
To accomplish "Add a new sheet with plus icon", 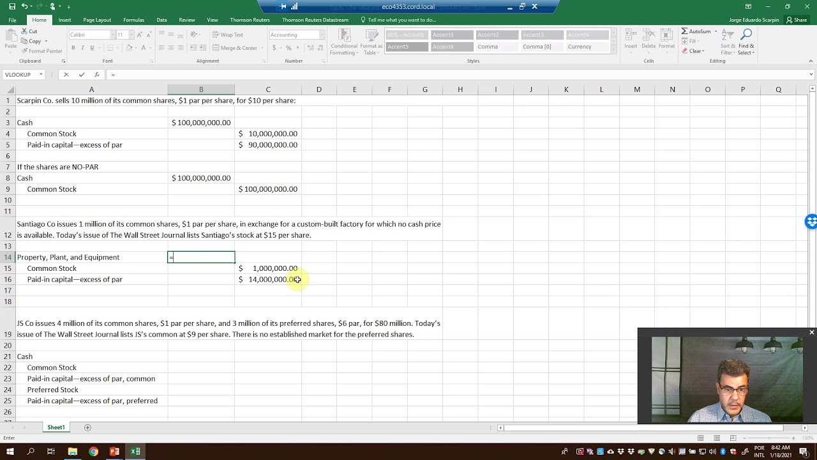I will 87,427.
